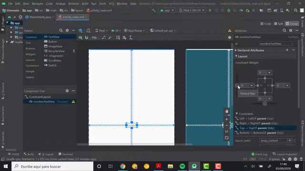The width and height of the screenshot is (305, 171).
Task: Open the Pack icon in the design toolbar
Action: [x=118, y=38]
